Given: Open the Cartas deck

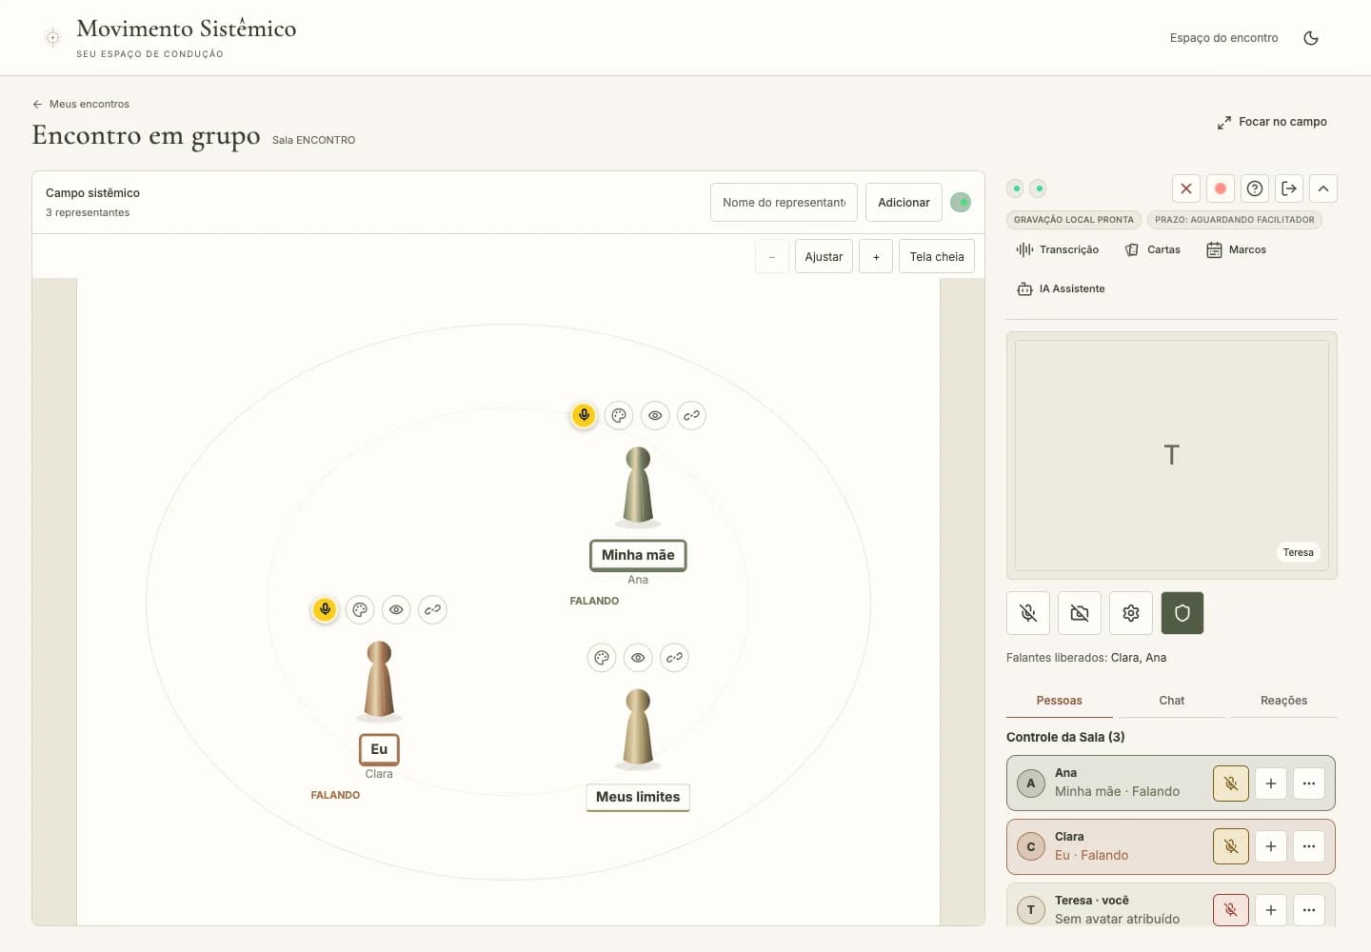Looking at the screenshot, I should pos(1152,249).
